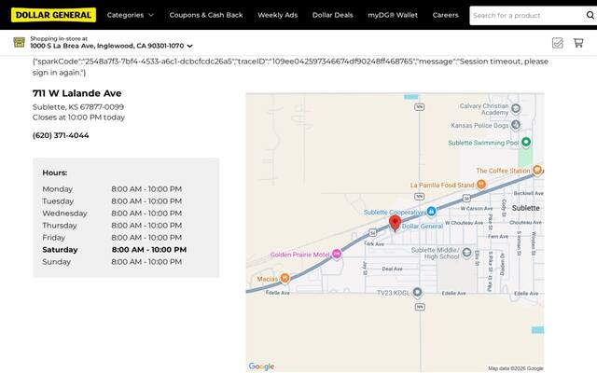
Task: Click the Dollar General label on map
Action: (x=423, y=226)
